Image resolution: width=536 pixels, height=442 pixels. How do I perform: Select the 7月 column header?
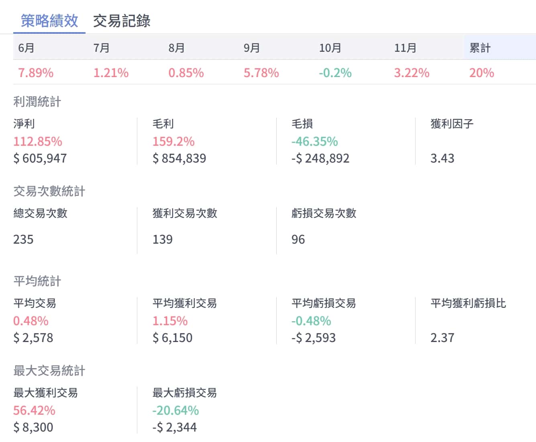[x=102, y=48]
